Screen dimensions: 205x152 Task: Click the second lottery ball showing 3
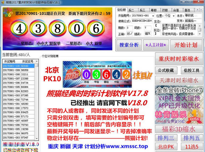[x=38, y=28]
